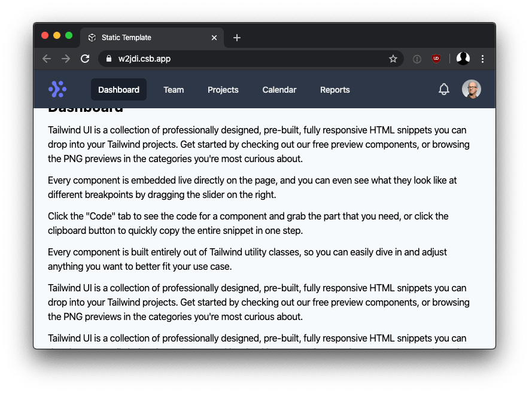Open the Chrome profile avatar
Viewport: 529px width, 393px height.
pyautogui.click(x=463, y=59)
